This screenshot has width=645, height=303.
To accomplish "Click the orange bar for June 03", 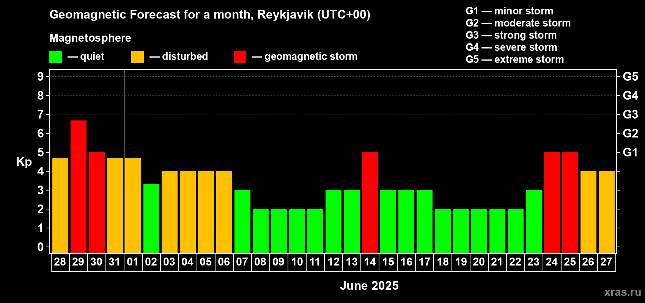I will coord(170,212).
